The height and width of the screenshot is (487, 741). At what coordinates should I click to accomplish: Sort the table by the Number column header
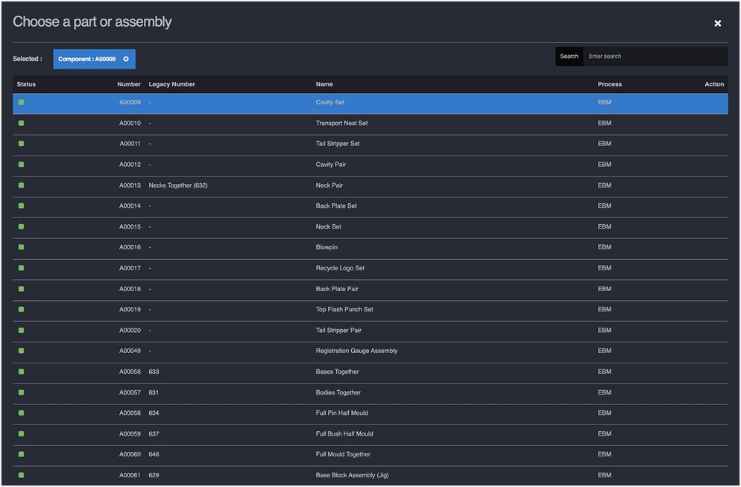point(128,84)
